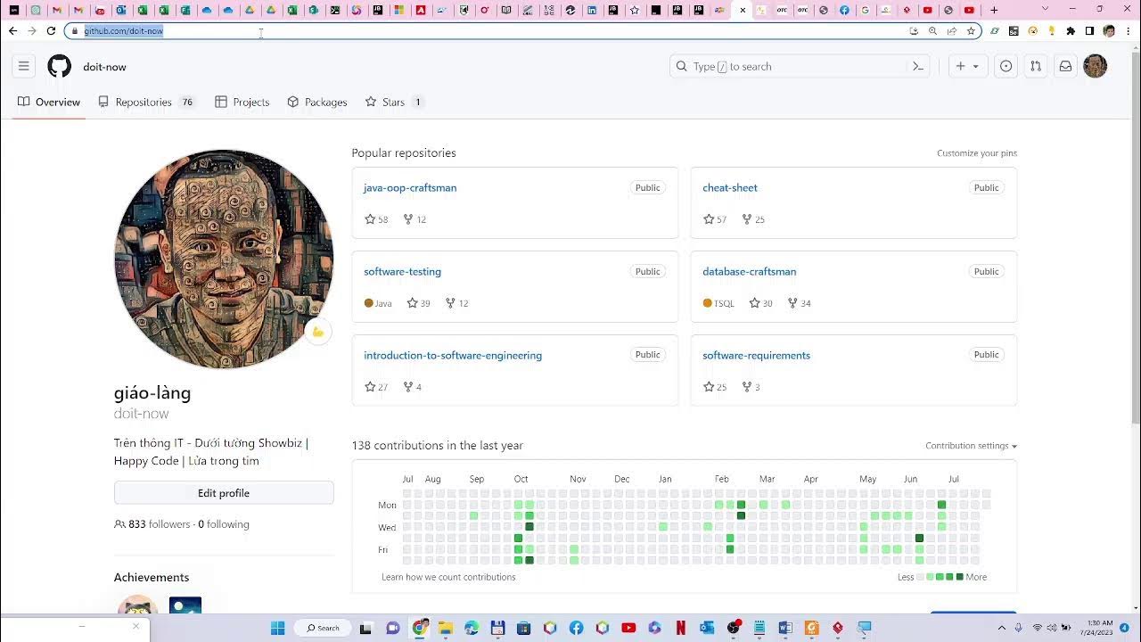Open the software-testing repository
This screenshot has height=642, width=1141.
click(402, 271)
